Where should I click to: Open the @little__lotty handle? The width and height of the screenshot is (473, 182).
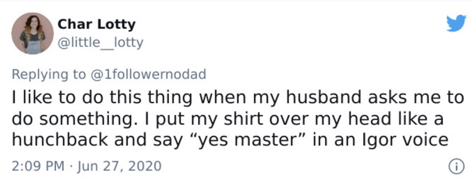pyautogui.click(x=100, y=43)
